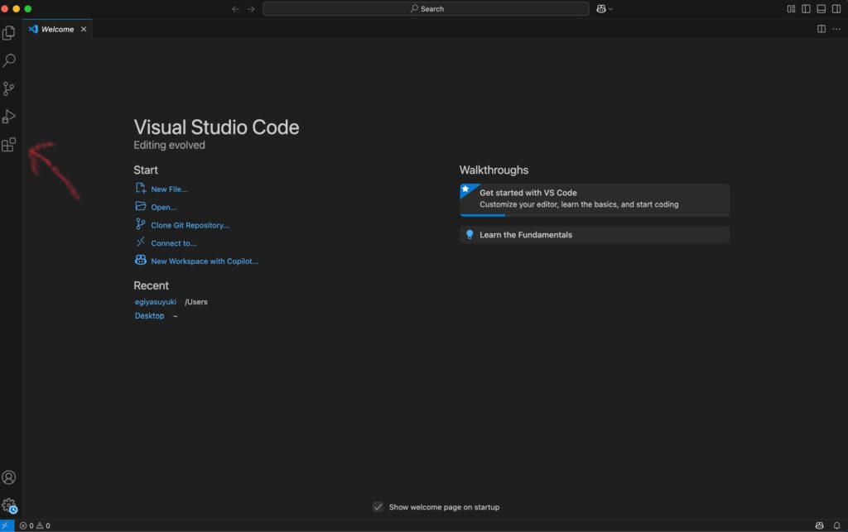This screenshot has height=532, width=848.
Task: Uncheck Show welcome page on startup
Action: [x=378, y=507]
